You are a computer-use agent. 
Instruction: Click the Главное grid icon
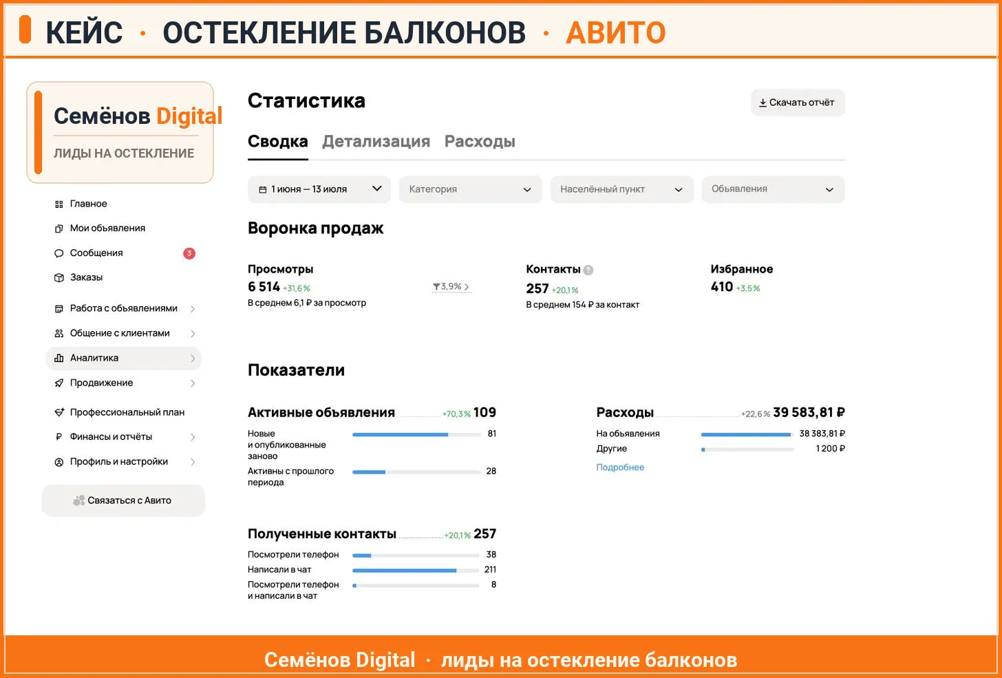pos(59,204)
